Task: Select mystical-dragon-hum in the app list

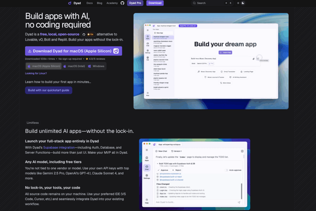Action: point(163,37)
